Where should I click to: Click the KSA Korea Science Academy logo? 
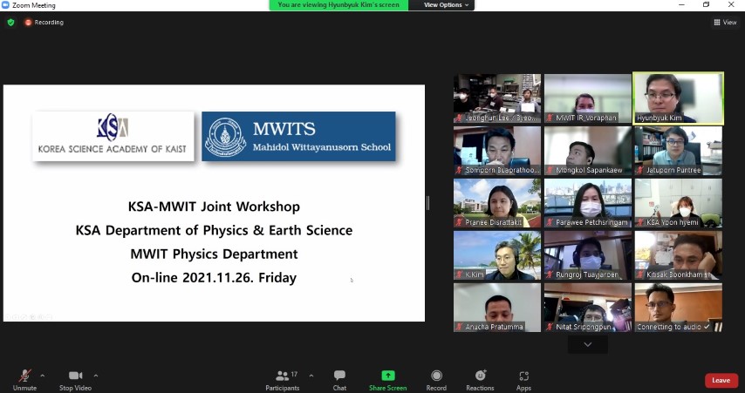pos(113,136)
